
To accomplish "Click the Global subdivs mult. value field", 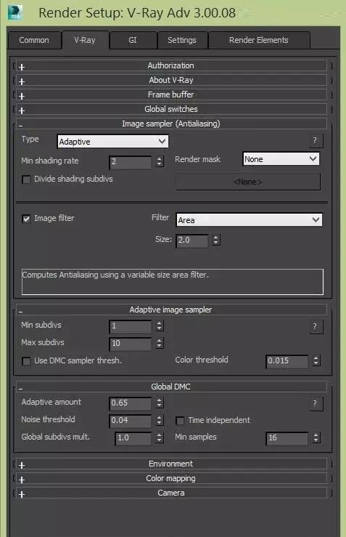I will 133,438.
